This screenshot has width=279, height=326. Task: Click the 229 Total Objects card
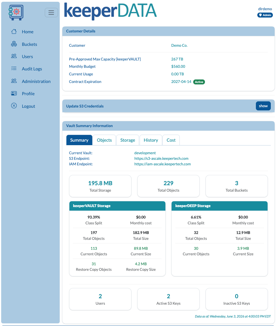click(168, 186)
